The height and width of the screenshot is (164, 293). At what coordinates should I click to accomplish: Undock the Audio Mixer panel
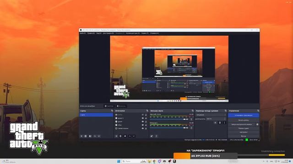(x=193, y=111)
